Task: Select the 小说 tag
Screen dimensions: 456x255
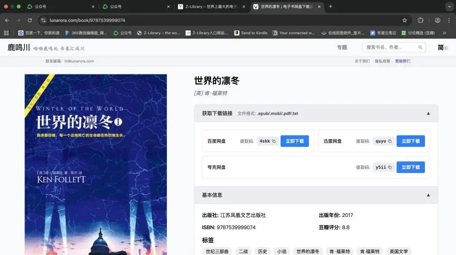Action: coord(282,251)
